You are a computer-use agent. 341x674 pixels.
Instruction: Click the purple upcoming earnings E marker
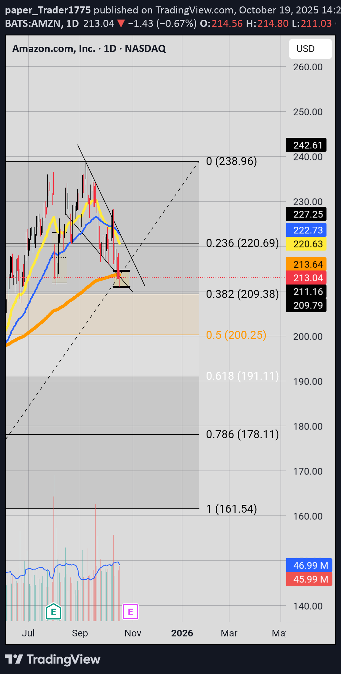tap(130, 612)
